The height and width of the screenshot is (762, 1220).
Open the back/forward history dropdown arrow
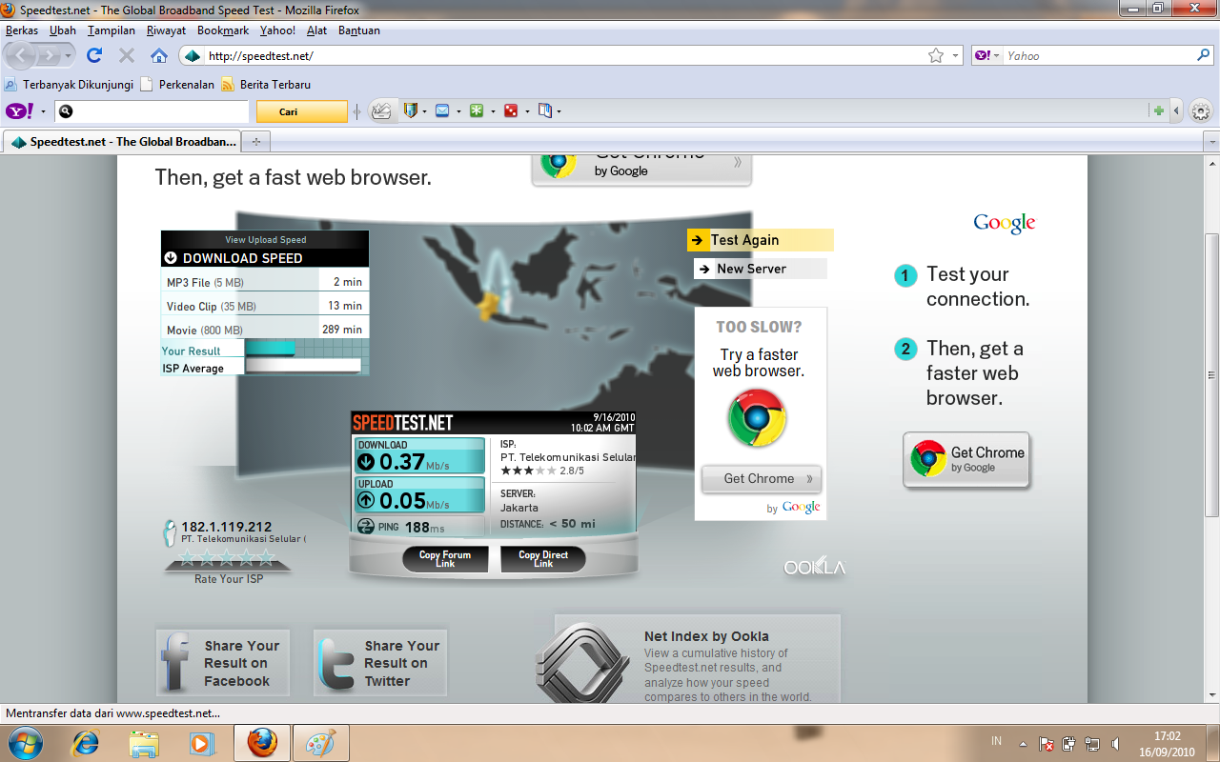tap(70, 56)
